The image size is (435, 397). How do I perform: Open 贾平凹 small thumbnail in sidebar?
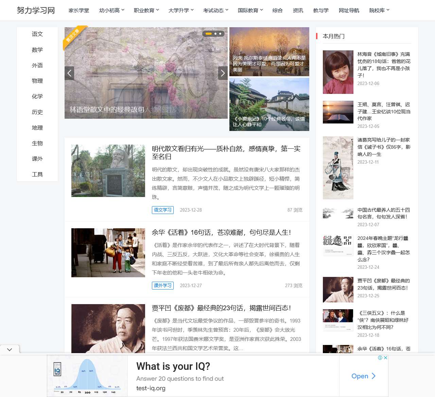(338, 290)
